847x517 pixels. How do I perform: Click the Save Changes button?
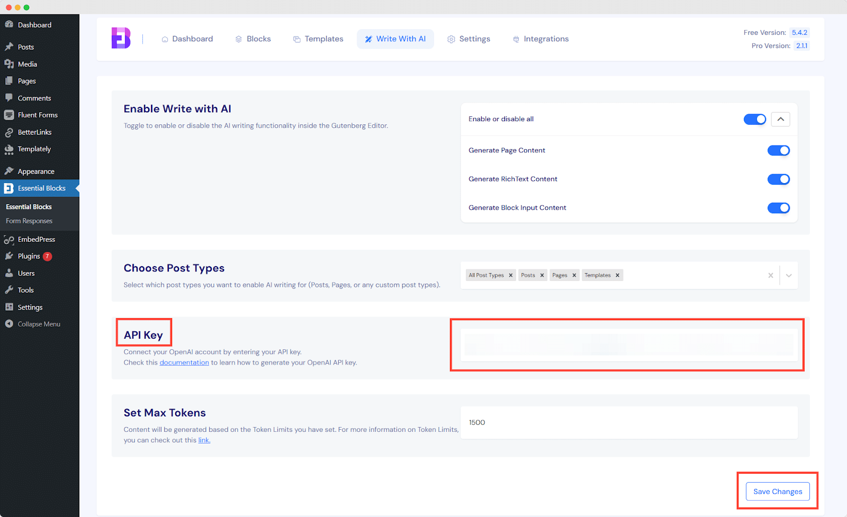[778, 492]
